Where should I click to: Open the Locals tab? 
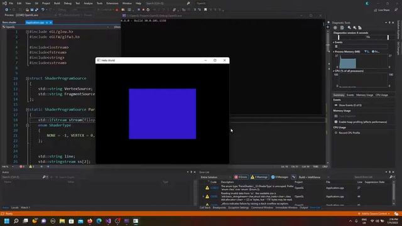click(15, 208)
